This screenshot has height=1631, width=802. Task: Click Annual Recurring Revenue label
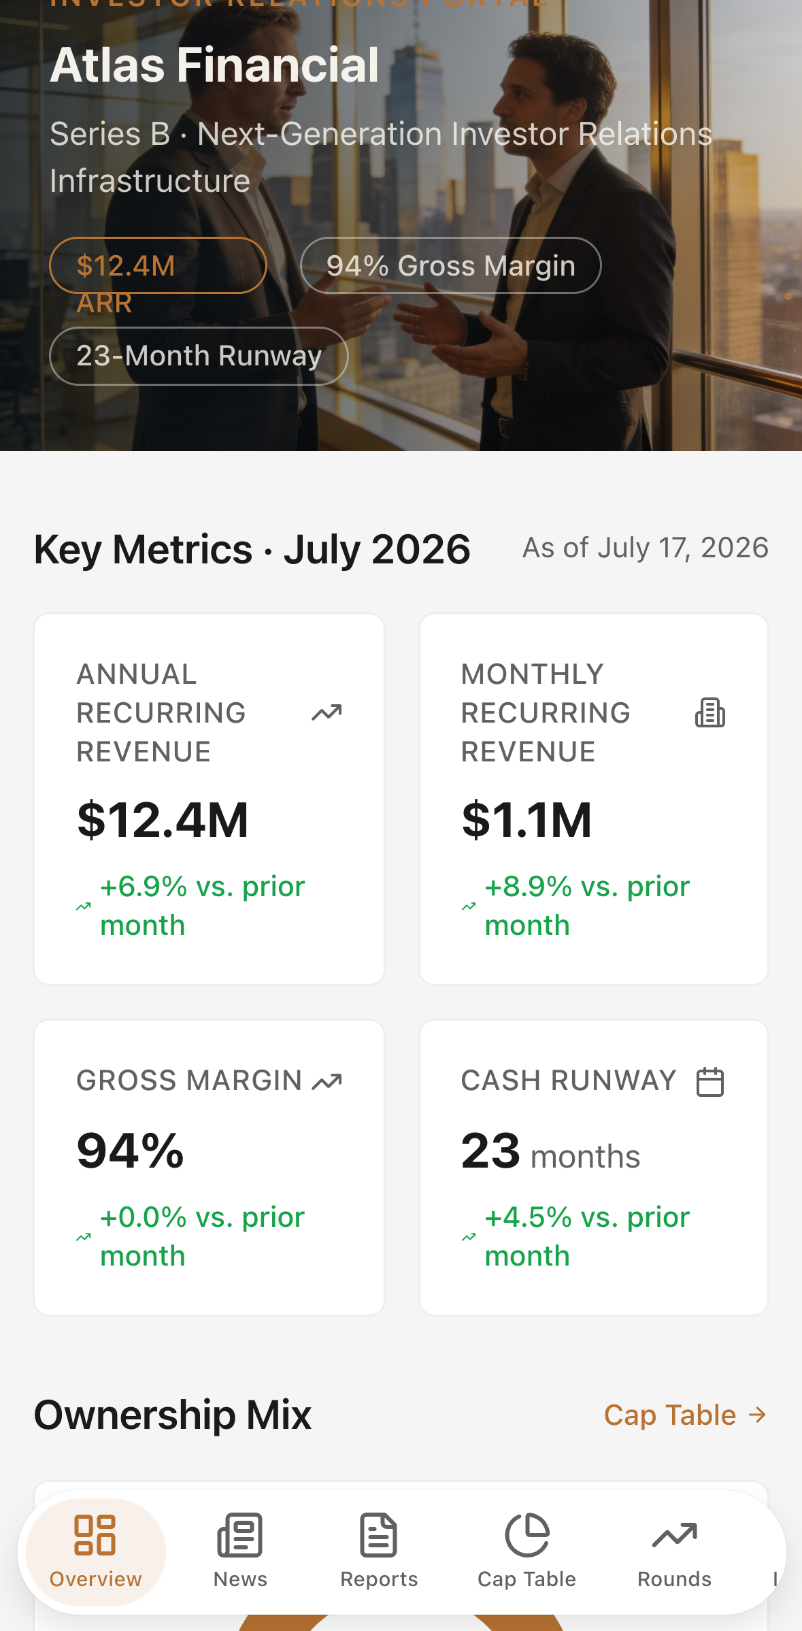(x=161, y=713)
